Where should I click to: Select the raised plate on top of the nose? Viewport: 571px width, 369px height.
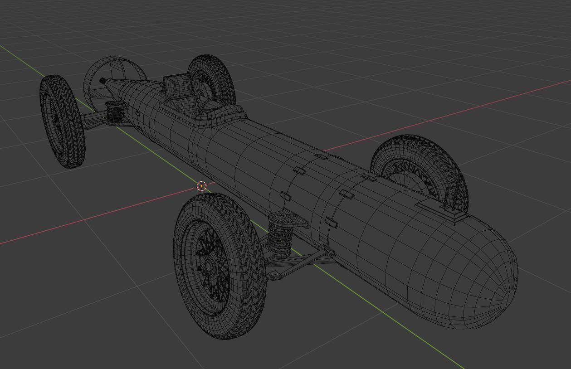pyautogui.click(x=443, y=211)
